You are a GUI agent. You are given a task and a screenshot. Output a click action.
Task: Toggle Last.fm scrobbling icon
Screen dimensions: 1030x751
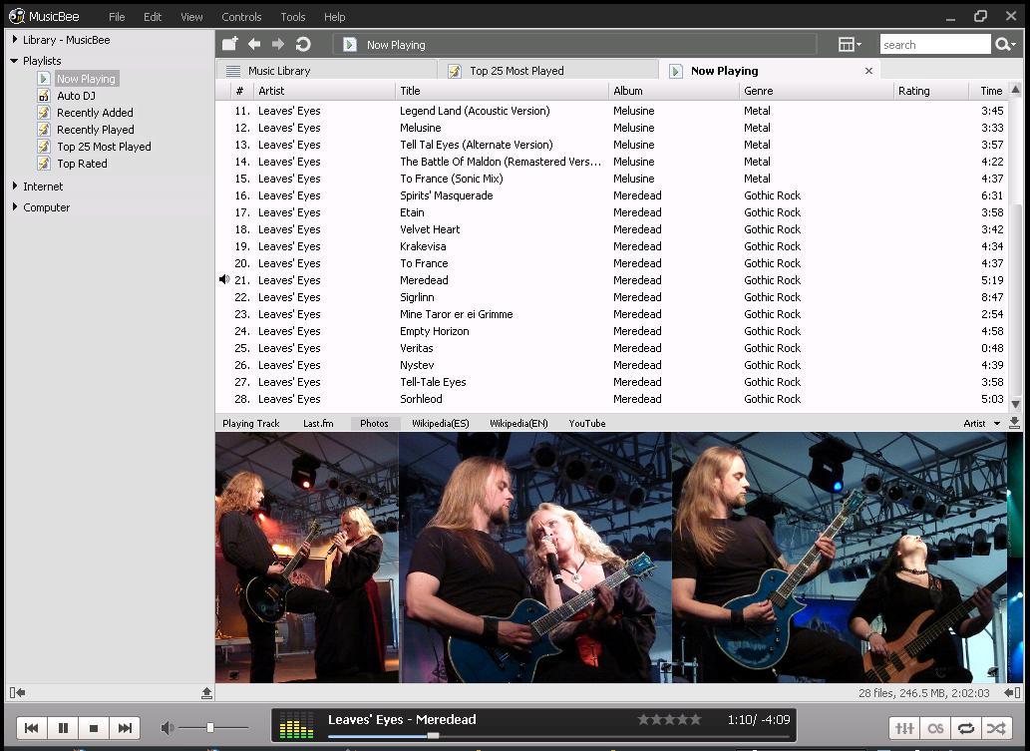pyautogui.click(x=935, y=728)
